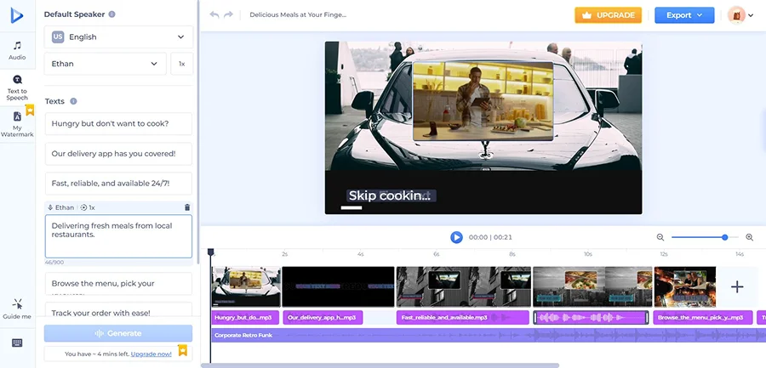Zoom in the timeline
The image size is (766, 368).
749,237
